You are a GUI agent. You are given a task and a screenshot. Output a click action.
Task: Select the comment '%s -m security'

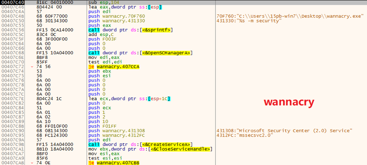[249, 21]
